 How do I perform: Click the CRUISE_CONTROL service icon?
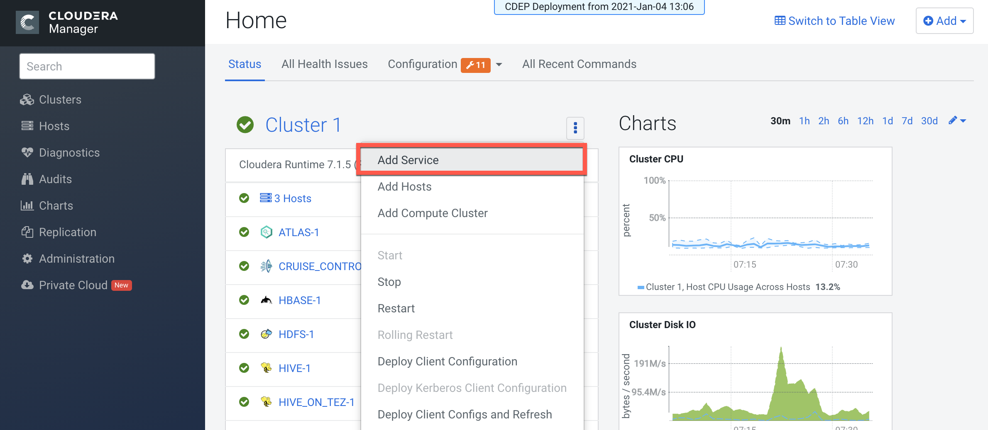[267, 266]
